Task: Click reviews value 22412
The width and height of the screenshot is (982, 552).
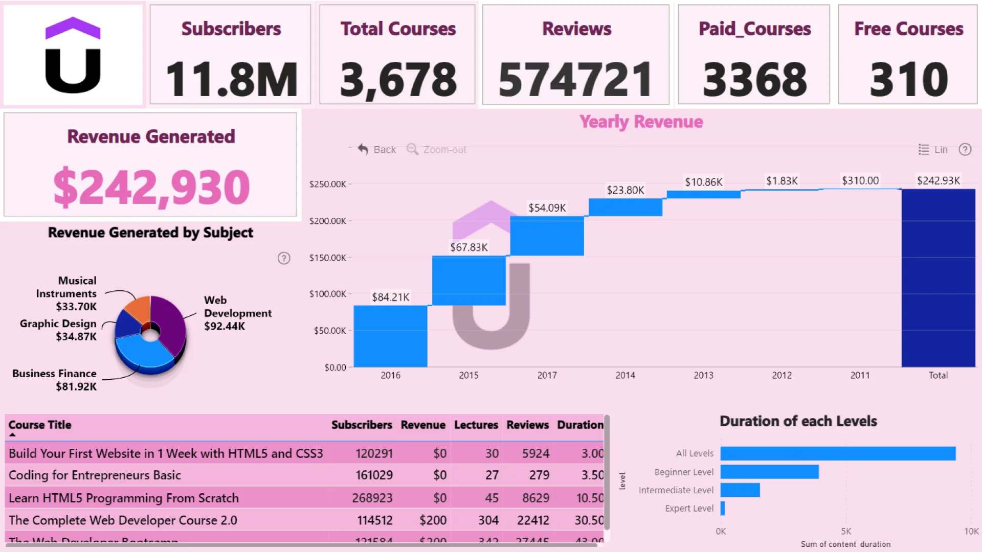Action: [533, 520]
